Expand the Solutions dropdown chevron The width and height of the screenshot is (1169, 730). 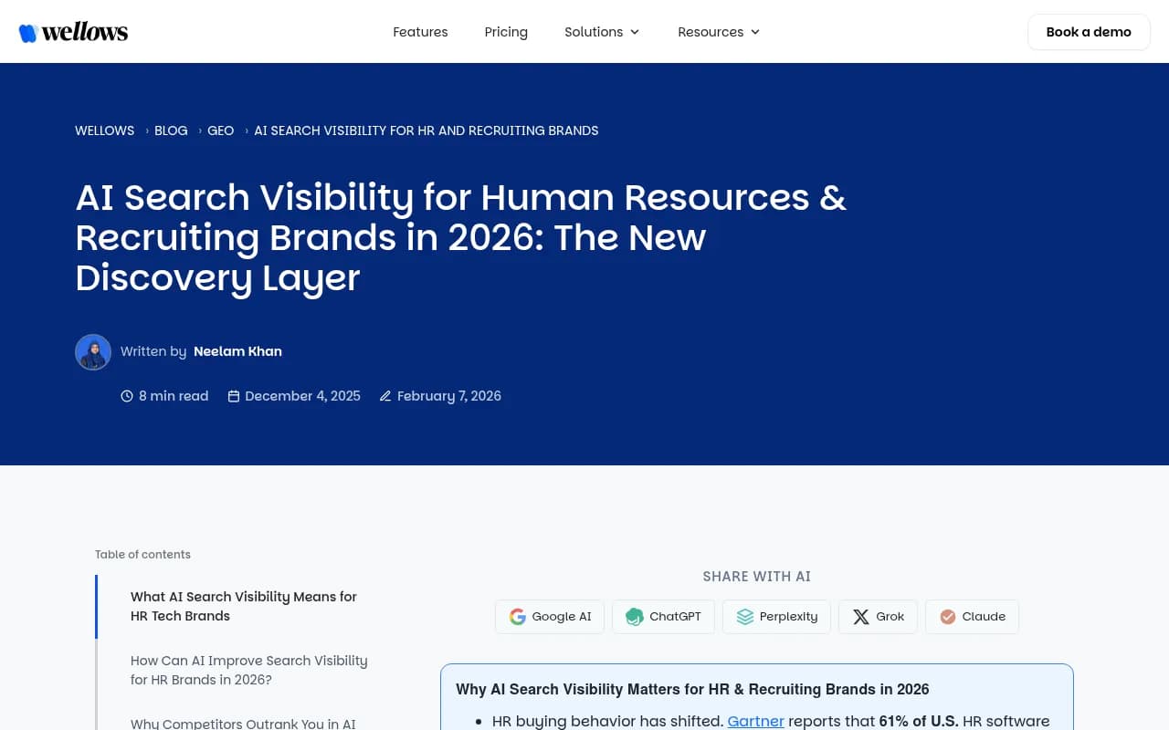point(635,32)
